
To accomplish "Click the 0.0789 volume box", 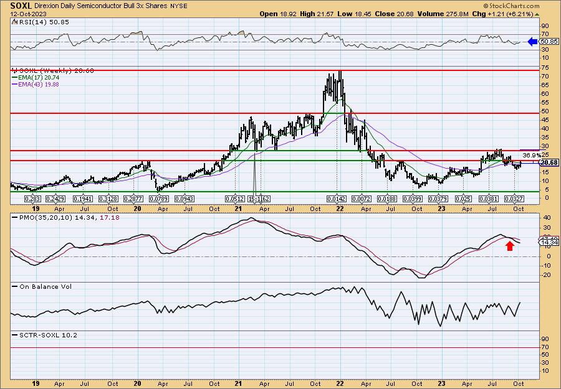I will (x=158, y=199).
